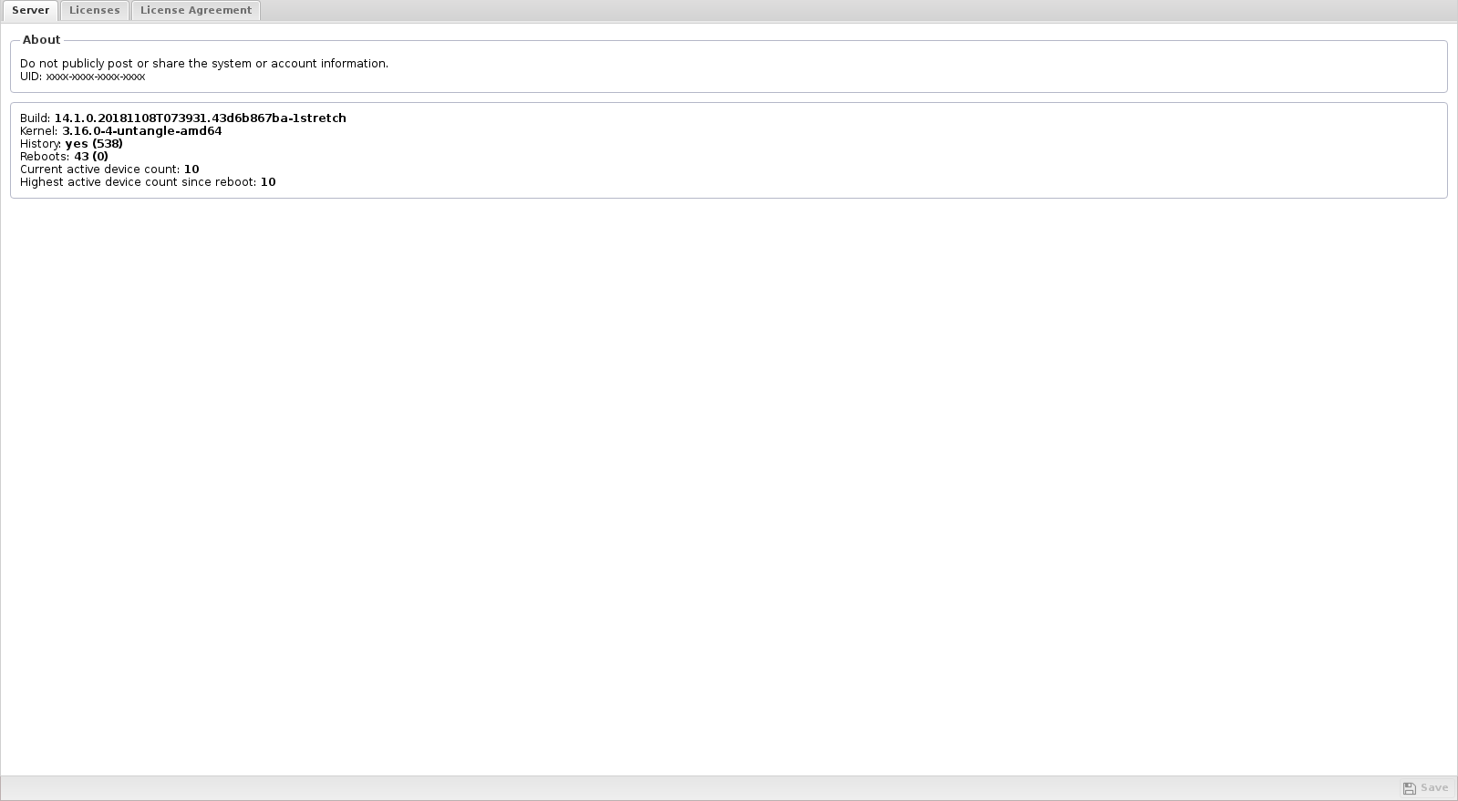Click the Reboots 43 (0) value
The height and width of the screenshot is (801, 1458).
click(91, 157)
